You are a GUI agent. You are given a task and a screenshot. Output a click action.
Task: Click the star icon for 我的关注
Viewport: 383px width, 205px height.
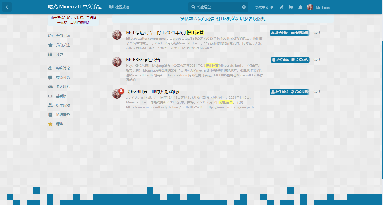coord(50,45)
